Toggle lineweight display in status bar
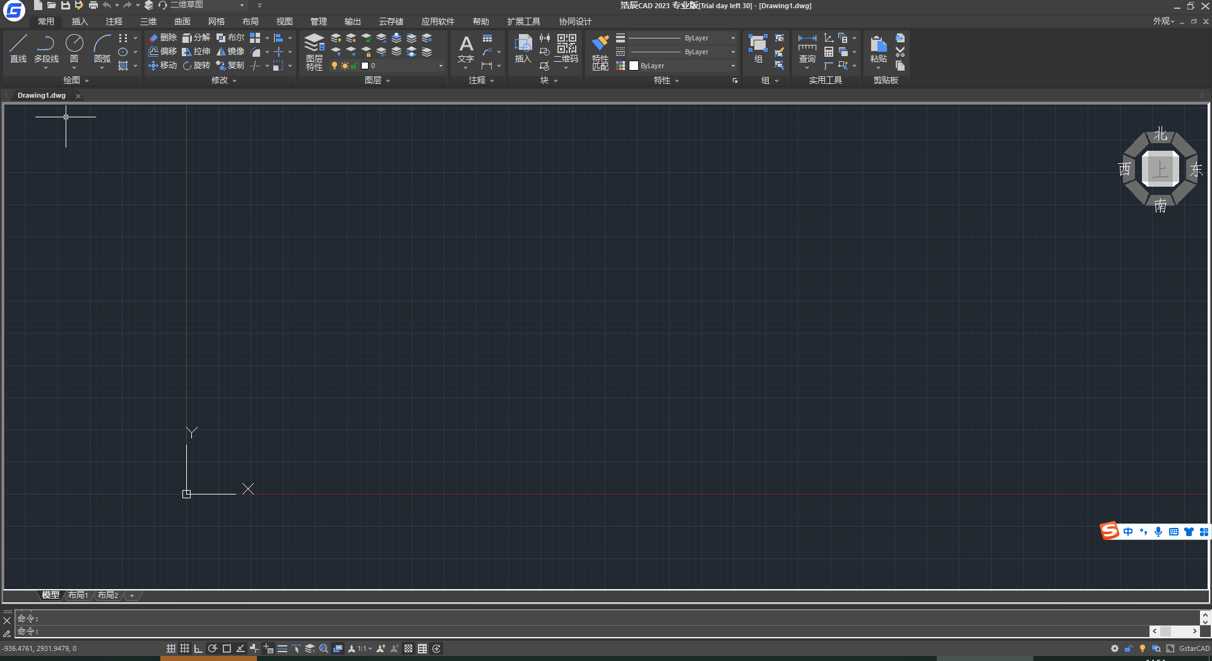 coord(282,648)
